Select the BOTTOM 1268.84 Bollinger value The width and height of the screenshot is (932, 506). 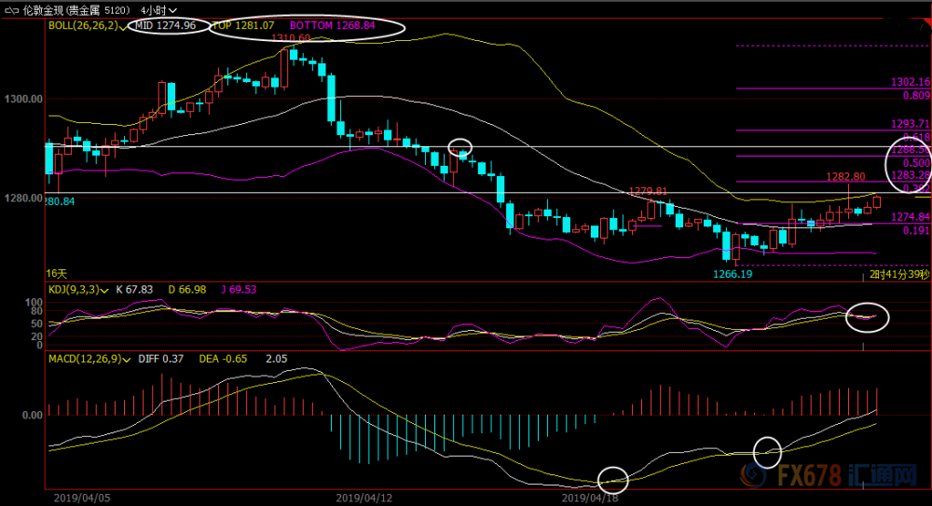pyautogui.click(x=333, y=25)
